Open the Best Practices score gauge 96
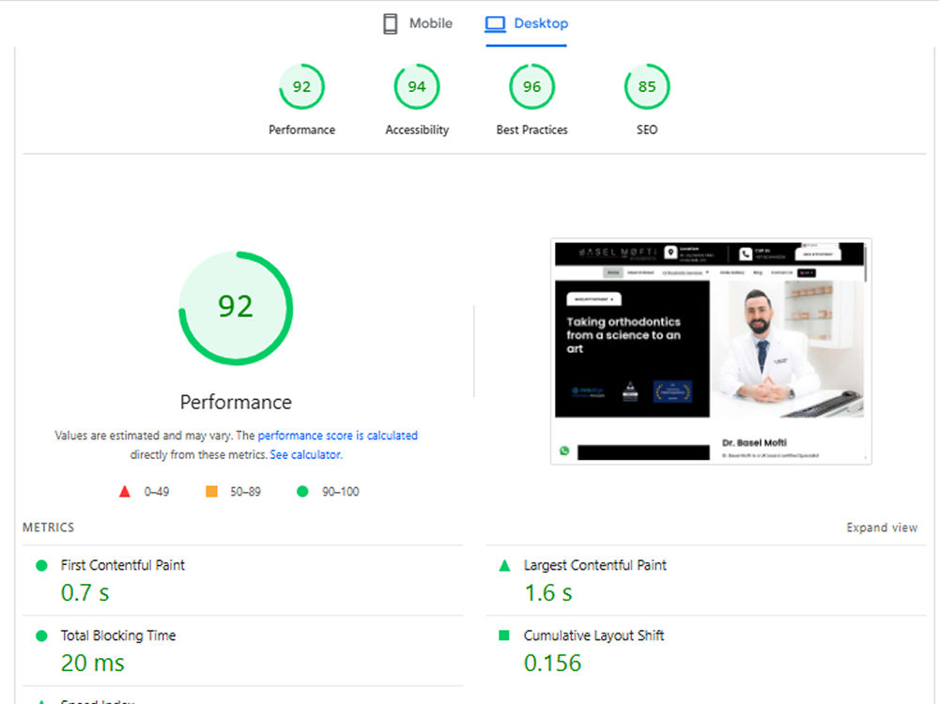Viewport: 939px width, 704px height. point(531,86)
